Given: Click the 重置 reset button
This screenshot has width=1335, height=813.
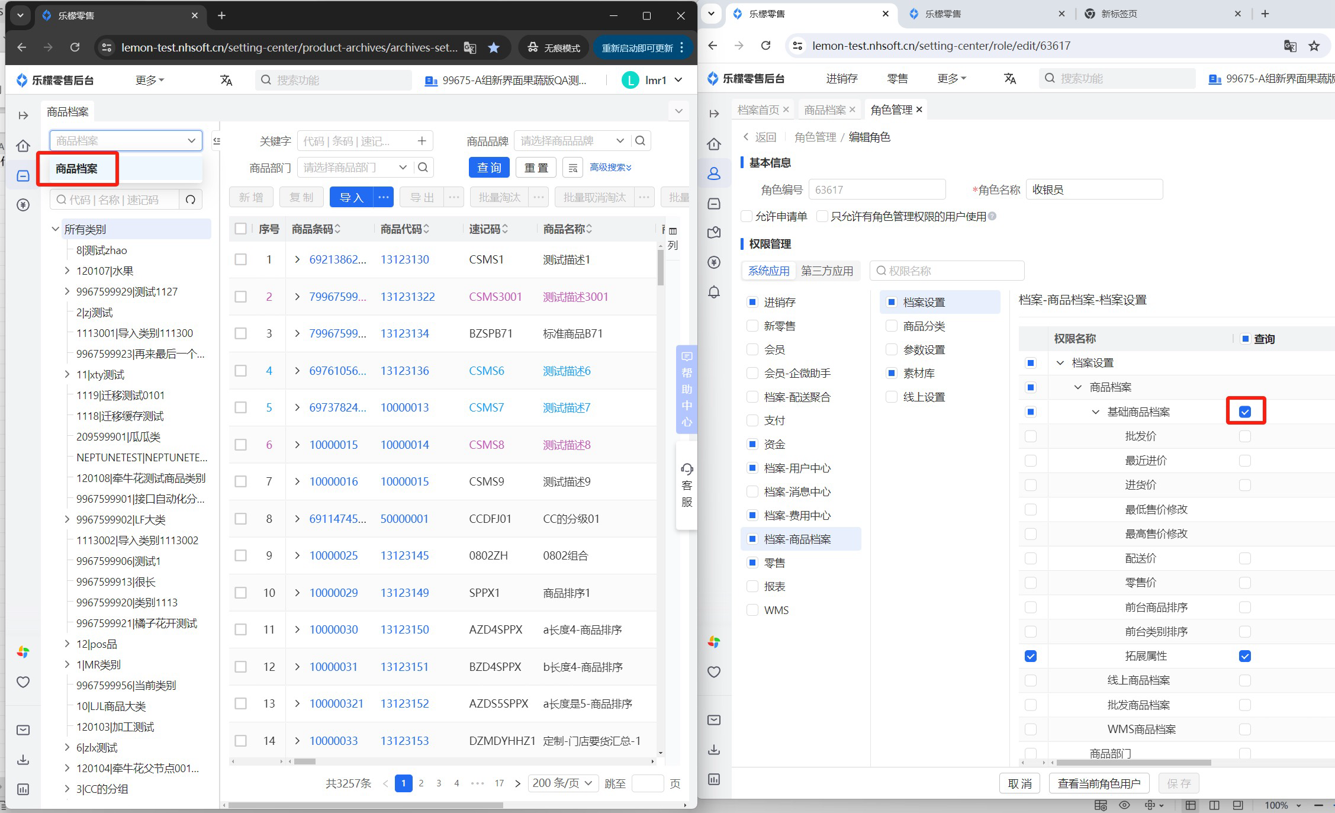Looking at the screenshot, I should pyautogui.click(x=536, y=168).
